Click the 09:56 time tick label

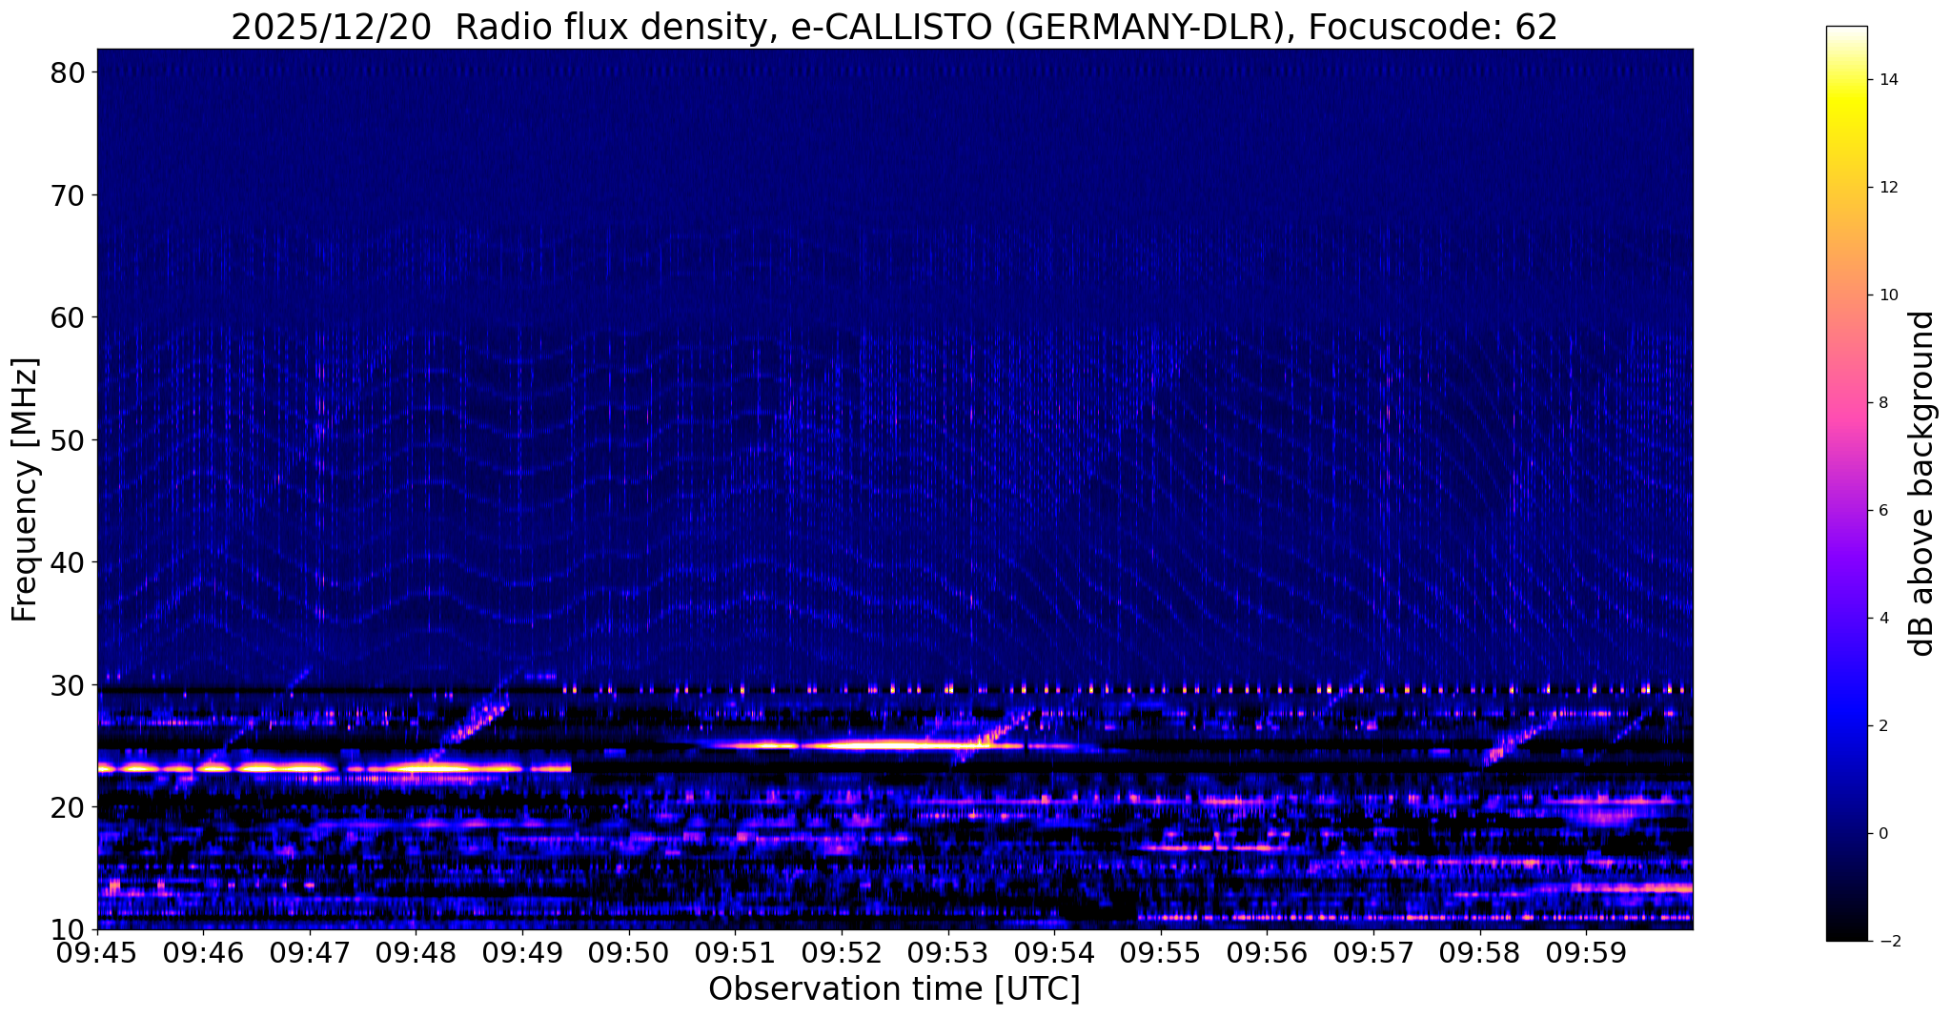pyautogui.click(x=1267, y=953)
